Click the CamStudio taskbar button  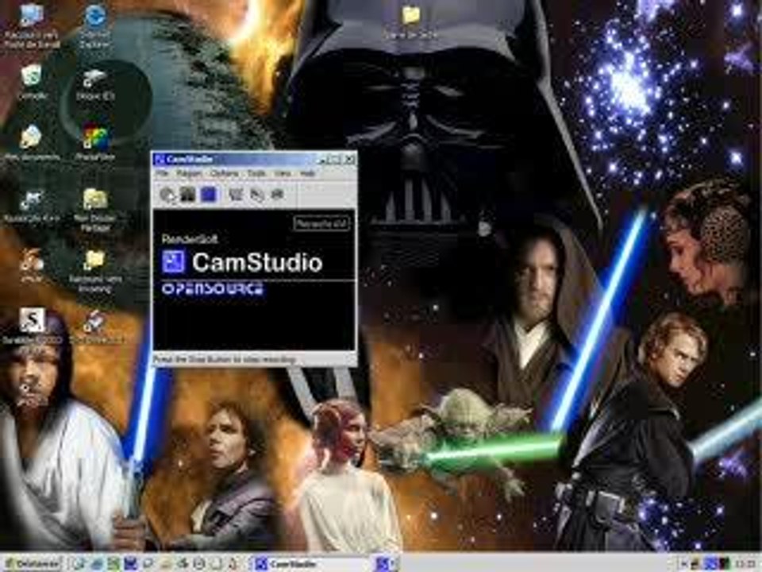click(310, 564)
